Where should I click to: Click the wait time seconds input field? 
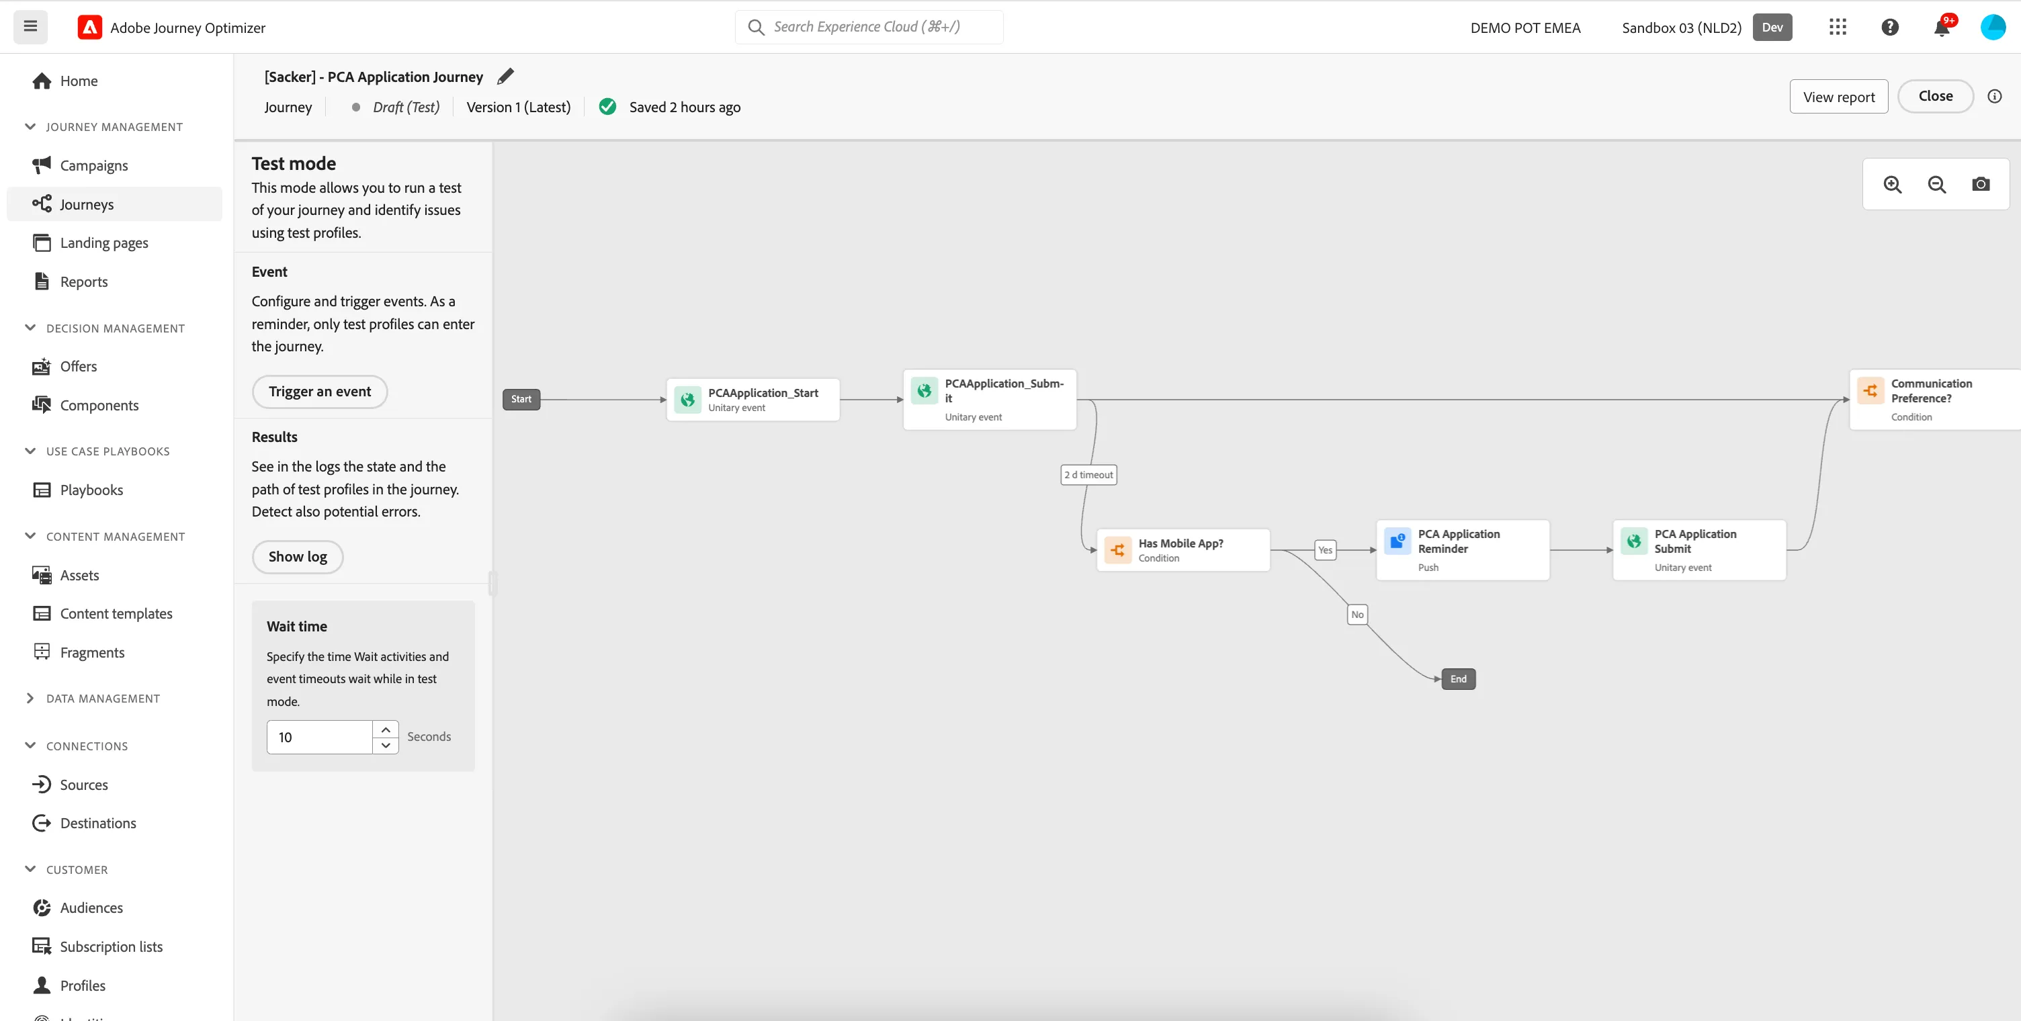tap(319, 737)
